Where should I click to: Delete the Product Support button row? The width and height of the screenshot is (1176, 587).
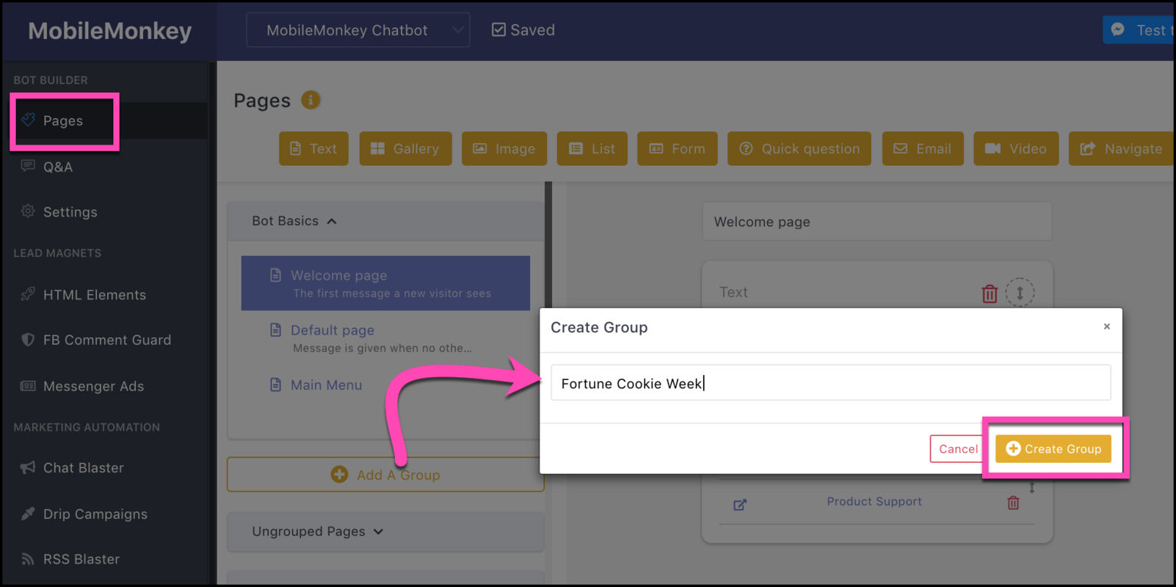1013,503
